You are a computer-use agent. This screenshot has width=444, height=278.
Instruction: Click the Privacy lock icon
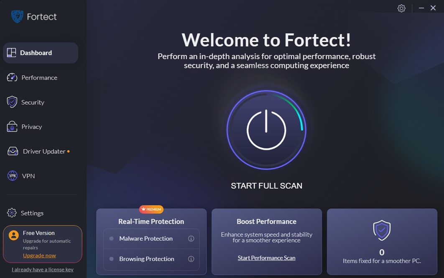tap(12, 126)
